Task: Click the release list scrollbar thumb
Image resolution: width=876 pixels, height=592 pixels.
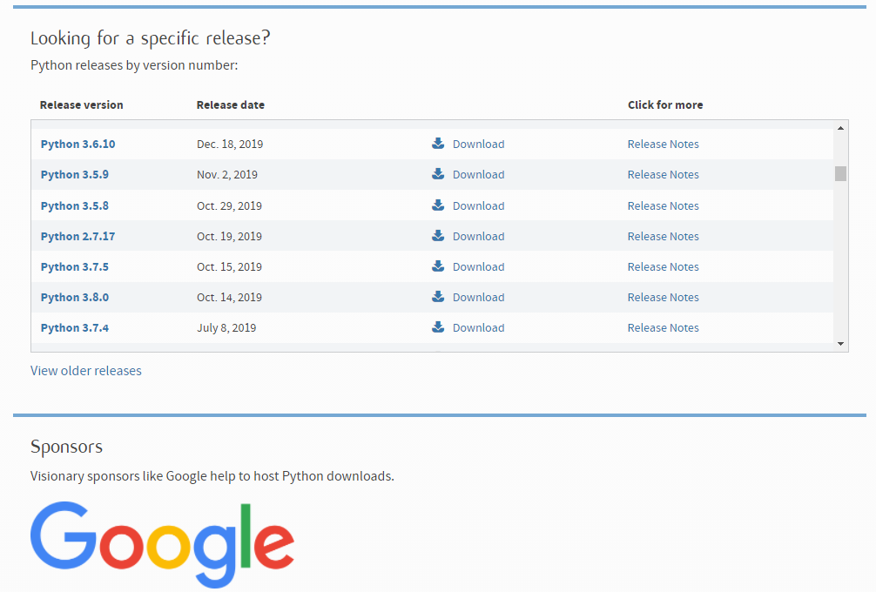Action: point(840,173)
